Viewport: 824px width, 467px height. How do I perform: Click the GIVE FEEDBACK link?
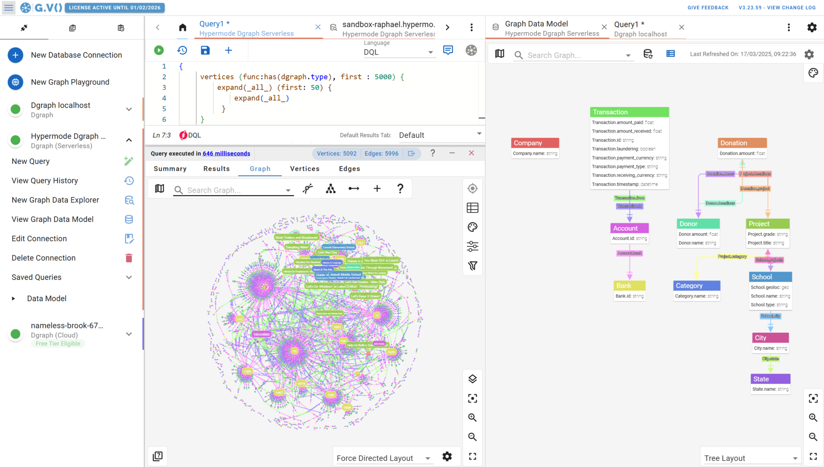[708, 7]
